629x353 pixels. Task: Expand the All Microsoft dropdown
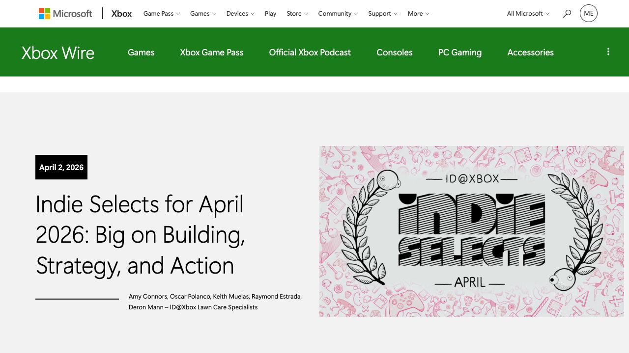(x=528, y=14)
